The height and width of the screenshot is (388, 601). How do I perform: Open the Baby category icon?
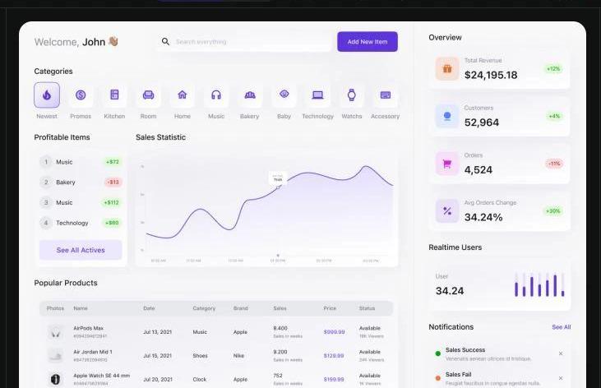[284, 95]
